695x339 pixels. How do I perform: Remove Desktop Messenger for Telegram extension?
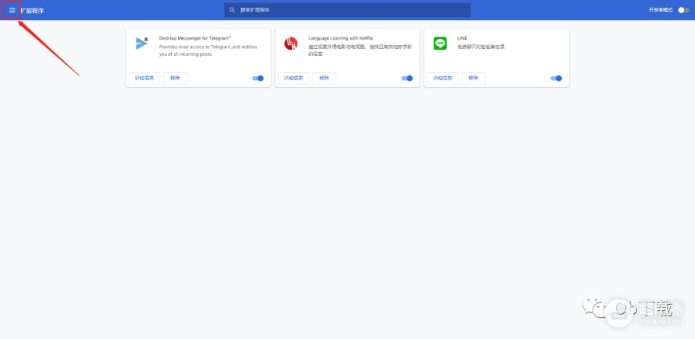[x=175, y=78]
